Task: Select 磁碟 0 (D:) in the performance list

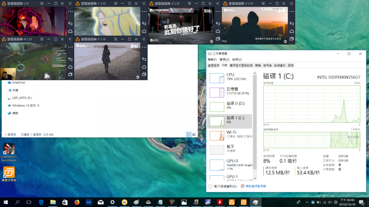Action: tap(230, 107)
